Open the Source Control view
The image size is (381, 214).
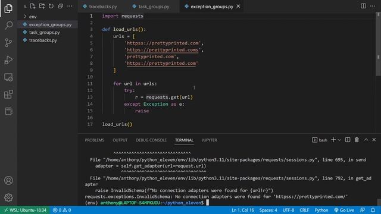coord(8,42)
